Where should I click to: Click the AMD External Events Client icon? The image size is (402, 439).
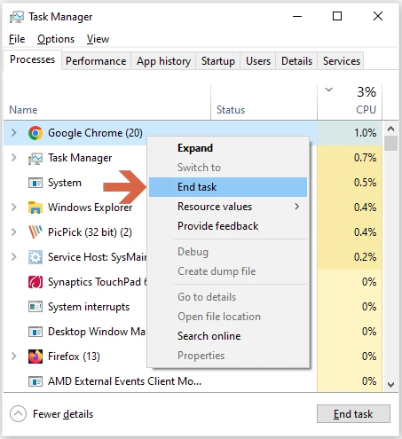click(35, 381)
